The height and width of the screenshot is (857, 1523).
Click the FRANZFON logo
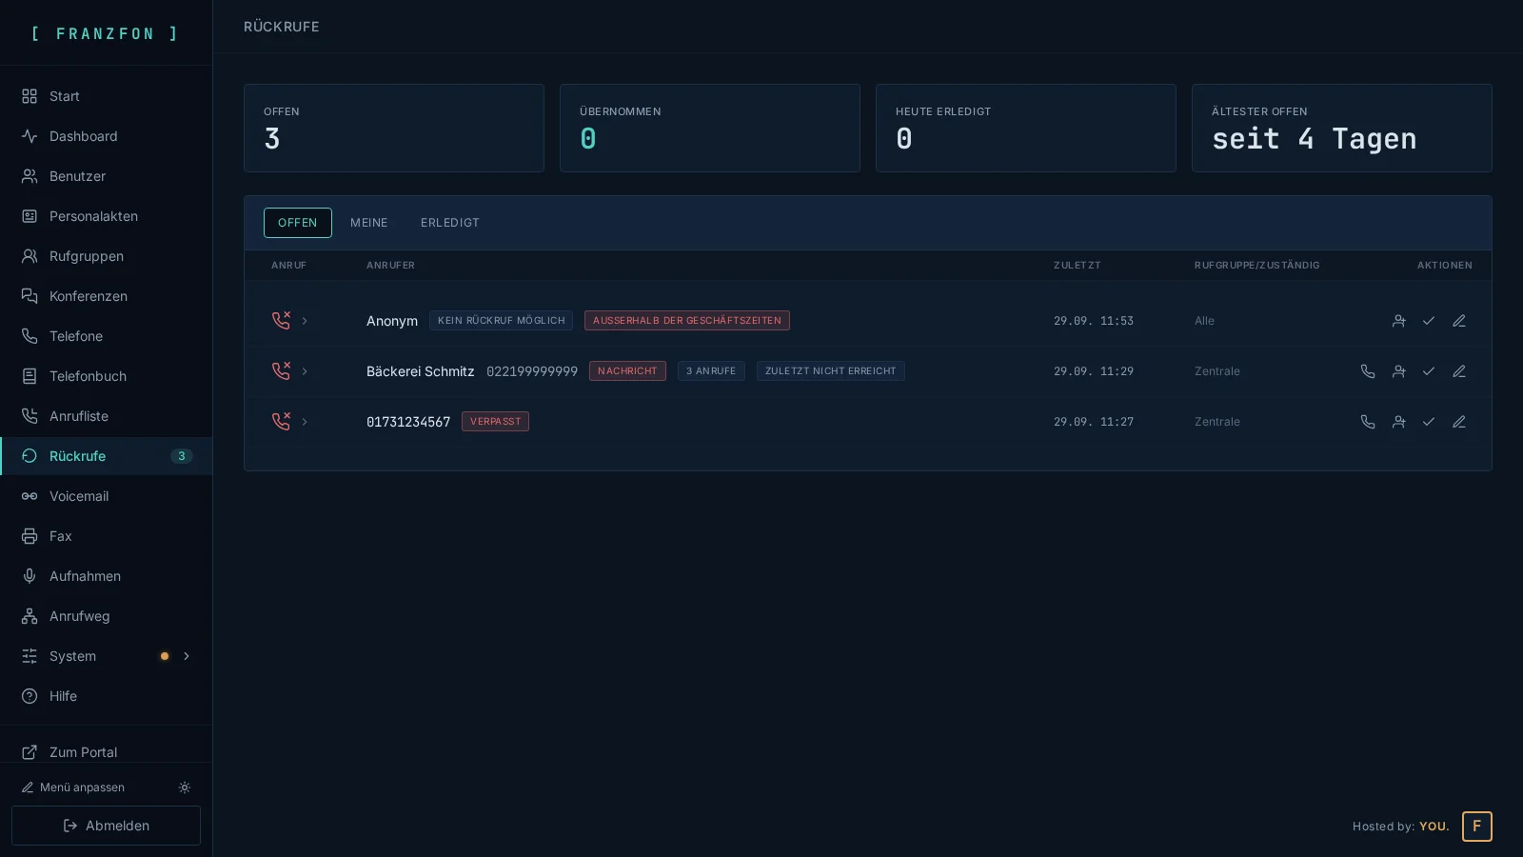(106, 33)
